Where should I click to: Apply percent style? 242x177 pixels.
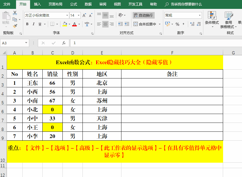[178, 24]
